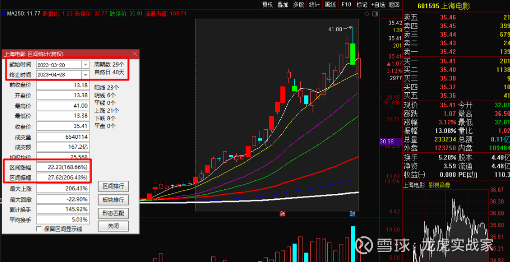The image size is (510, 262).
Task: Go back with 返回 button
Action: (394, 4)
